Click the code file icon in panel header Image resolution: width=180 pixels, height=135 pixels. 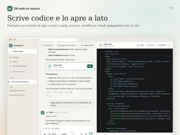101,45
